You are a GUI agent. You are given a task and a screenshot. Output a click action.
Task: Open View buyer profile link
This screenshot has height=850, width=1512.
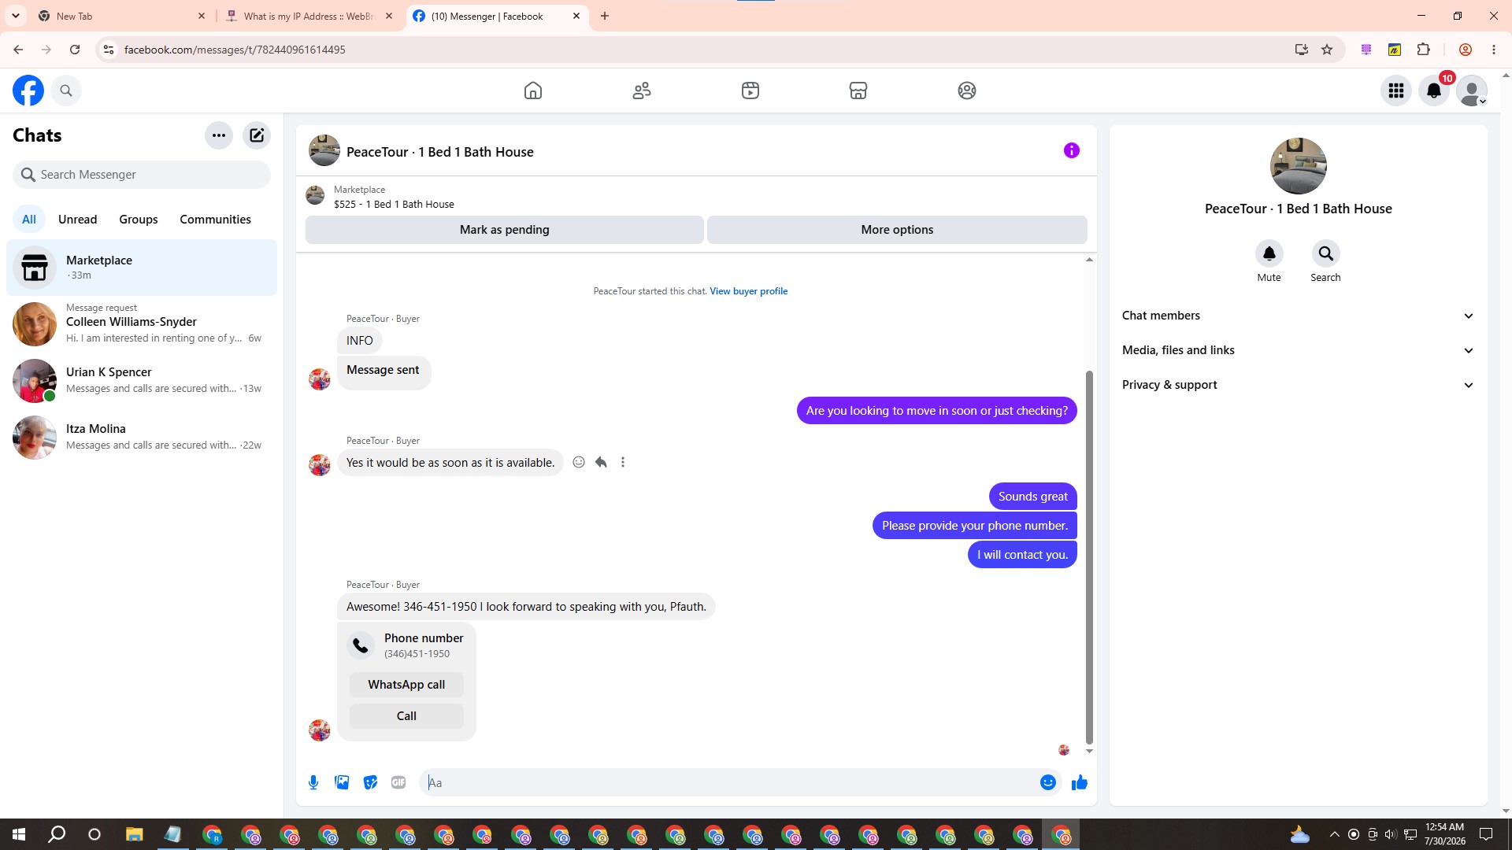(x=748, y=291)
